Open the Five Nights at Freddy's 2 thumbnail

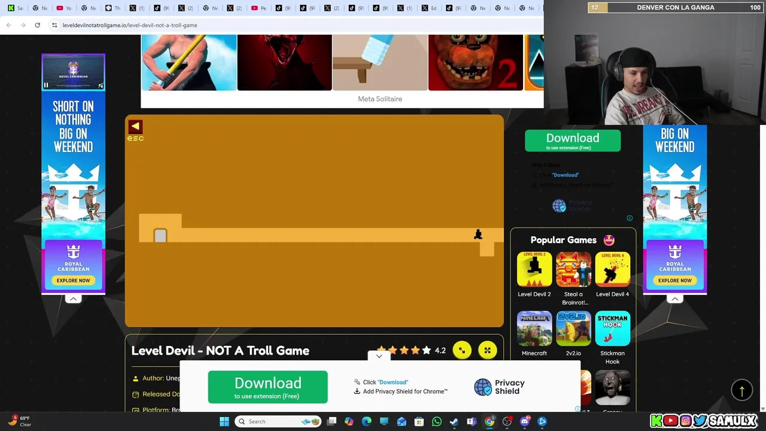476,62
